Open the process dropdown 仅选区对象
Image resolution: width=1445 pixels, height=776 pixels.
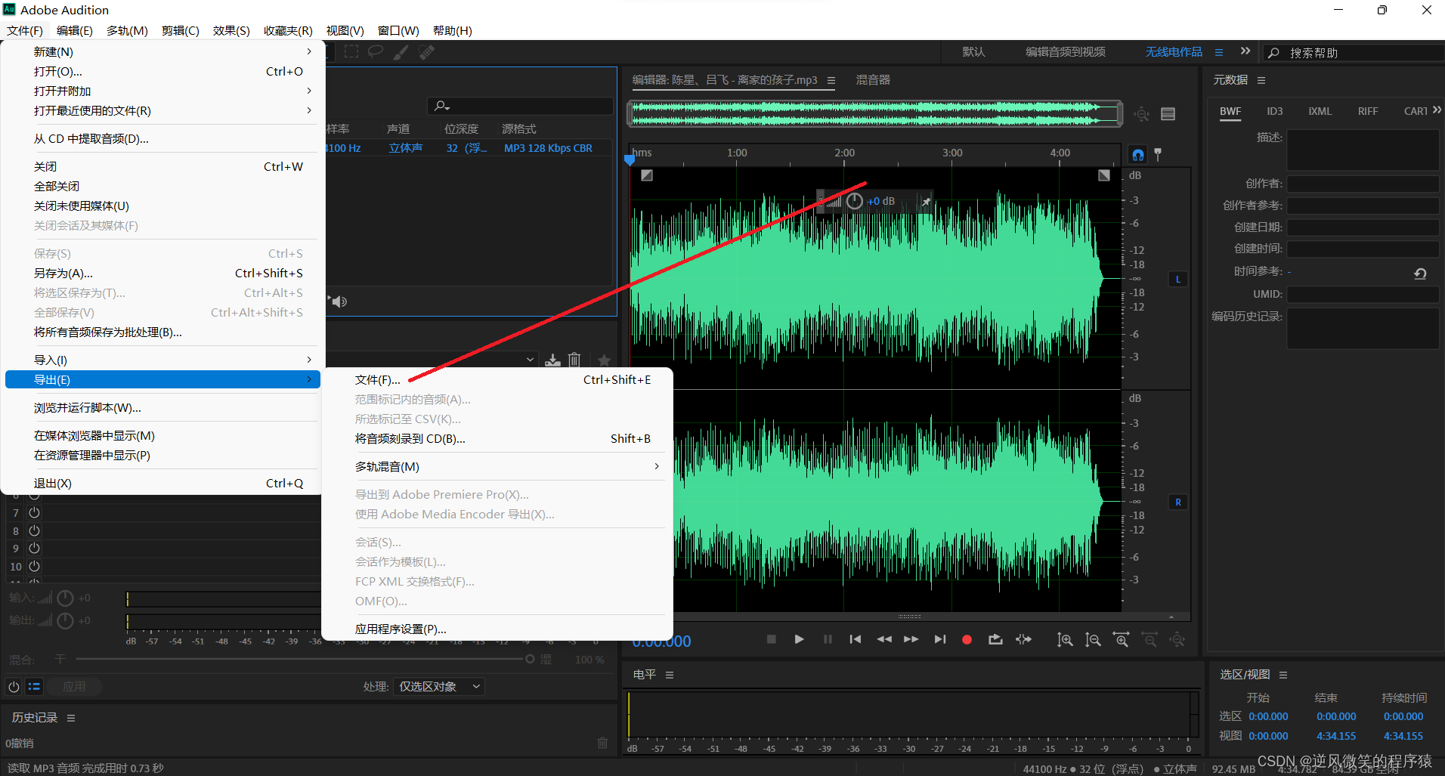[439, 686]
